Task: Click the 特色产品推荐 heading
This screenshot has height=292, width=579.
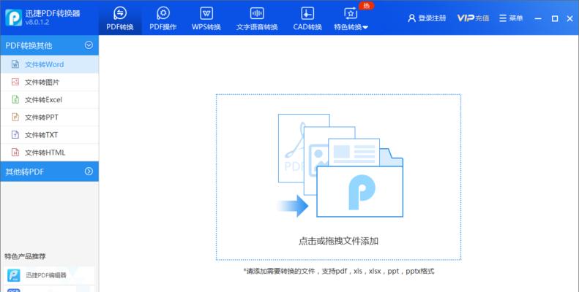Action: [x=25, y=256]
